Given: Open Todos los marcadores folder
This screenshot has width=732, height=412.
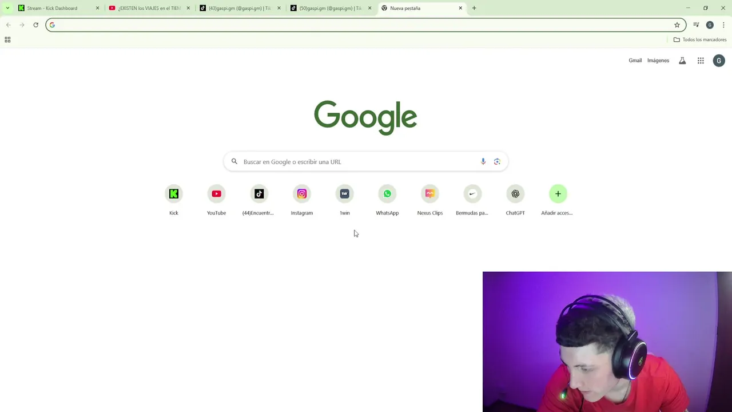Looking at the screenshot, I should [x=700, y=39].
